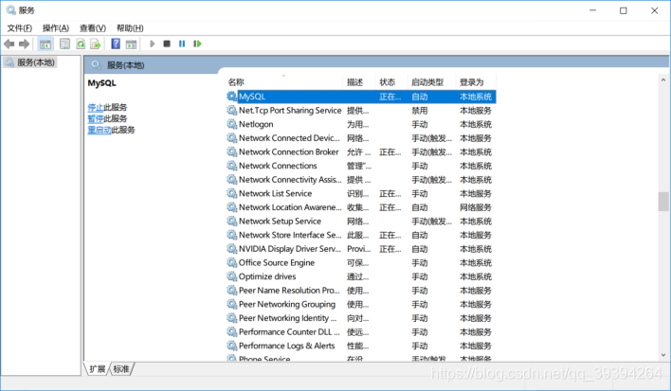This screenshot has height=391, width=671.
Task: Switch to the 扩展 tab
Action: pyautogui.click(x=98, y=369)
